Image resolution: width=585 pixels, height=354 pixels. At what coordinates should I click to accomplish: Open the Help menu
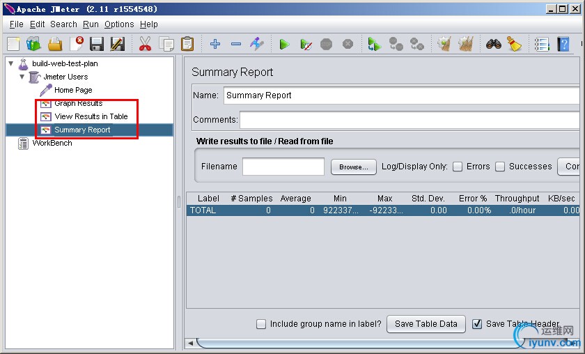click(149, 24)
